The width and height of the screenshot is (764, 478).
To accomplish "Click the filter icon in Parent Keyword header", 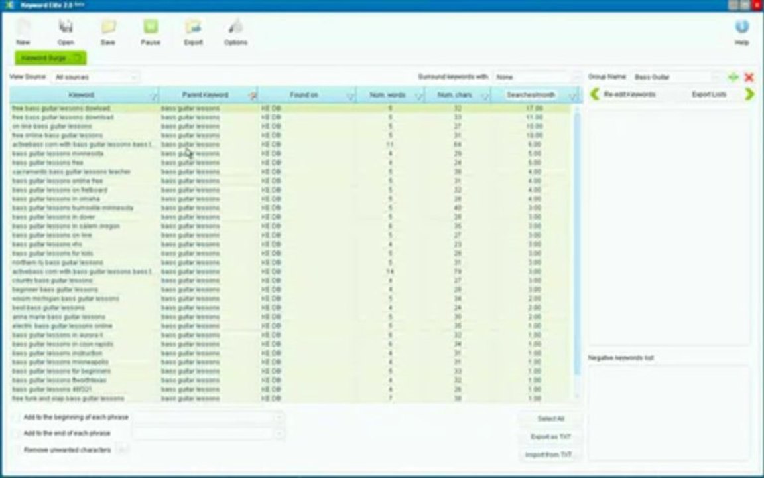I will (253, 96).
